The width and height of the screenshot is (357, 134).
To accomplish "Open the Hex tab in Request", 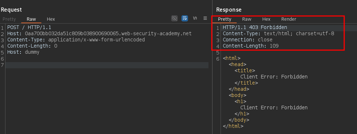I will (x=51, y=19).
